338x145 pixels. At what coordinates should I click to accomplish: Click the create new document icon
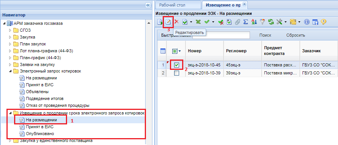click(x=160, y=22)
